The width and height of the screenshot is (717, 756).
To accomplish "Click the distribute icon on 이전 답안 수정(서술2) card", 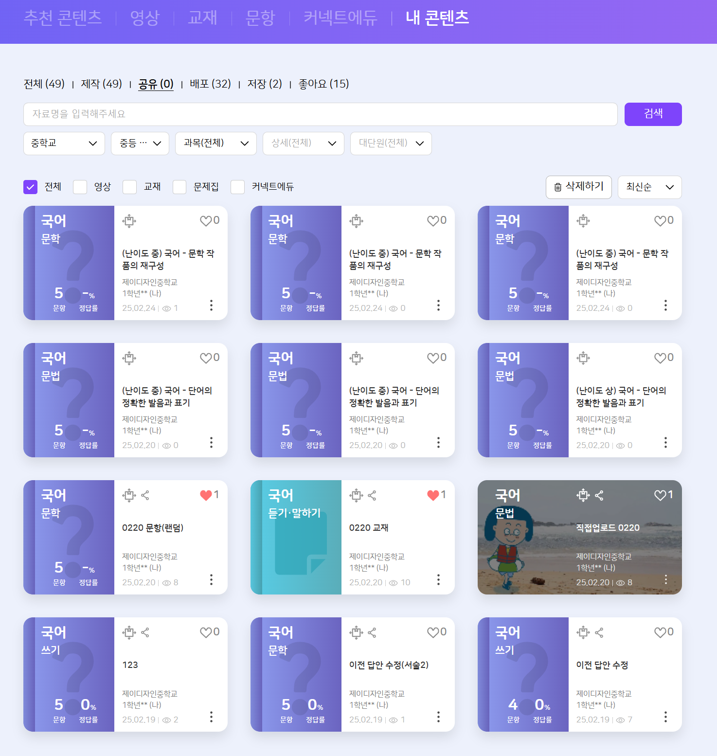I will [x=356, y=632].
